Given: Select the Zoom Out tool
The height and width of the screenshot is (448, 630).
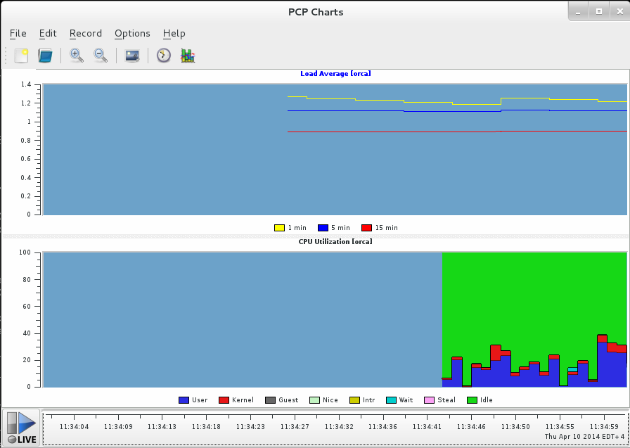Looking at the screenshot, I should 101,55.
